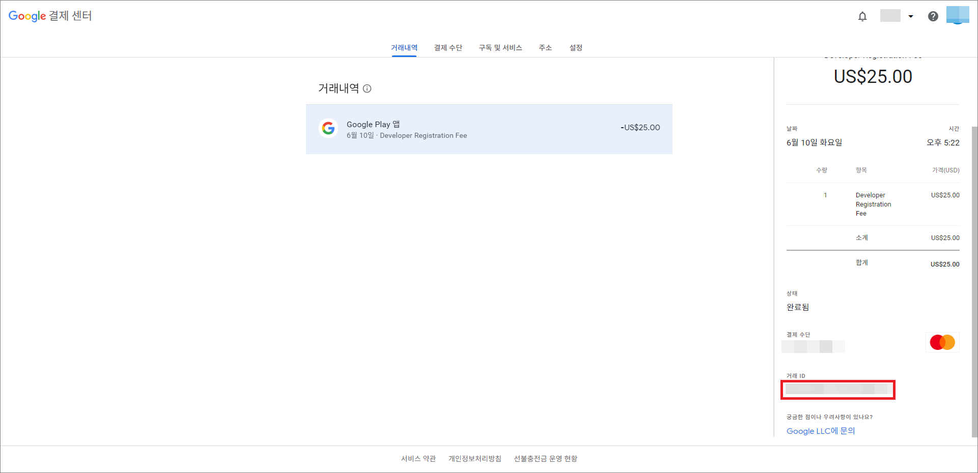Click the -US$25.00 amount in transaction row
Image resolution: width=978 pixels, height=473 pixels.
[x=640, y=128]
